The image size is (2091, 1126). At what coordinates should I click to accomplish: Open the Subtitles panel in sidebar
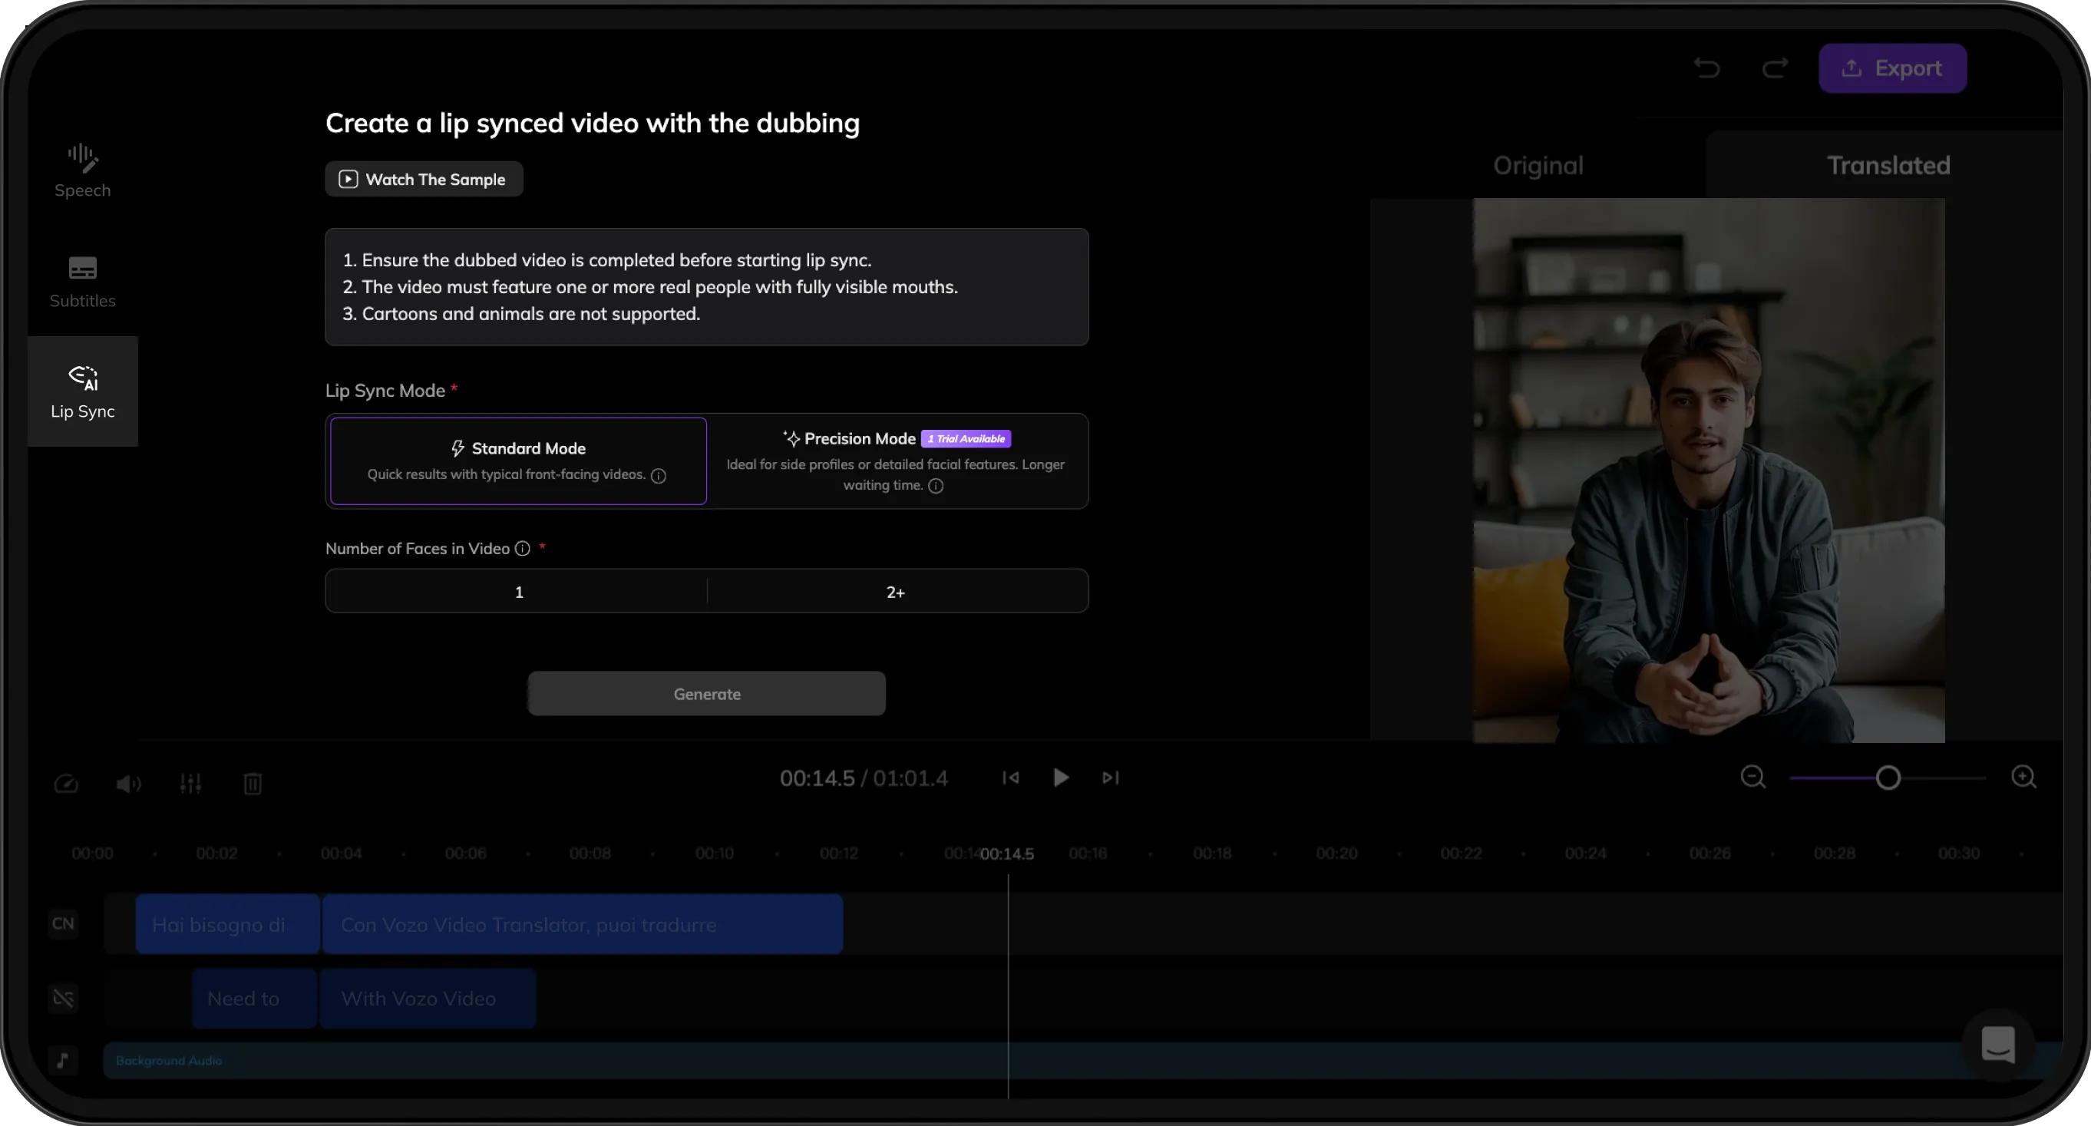(82, 282)
